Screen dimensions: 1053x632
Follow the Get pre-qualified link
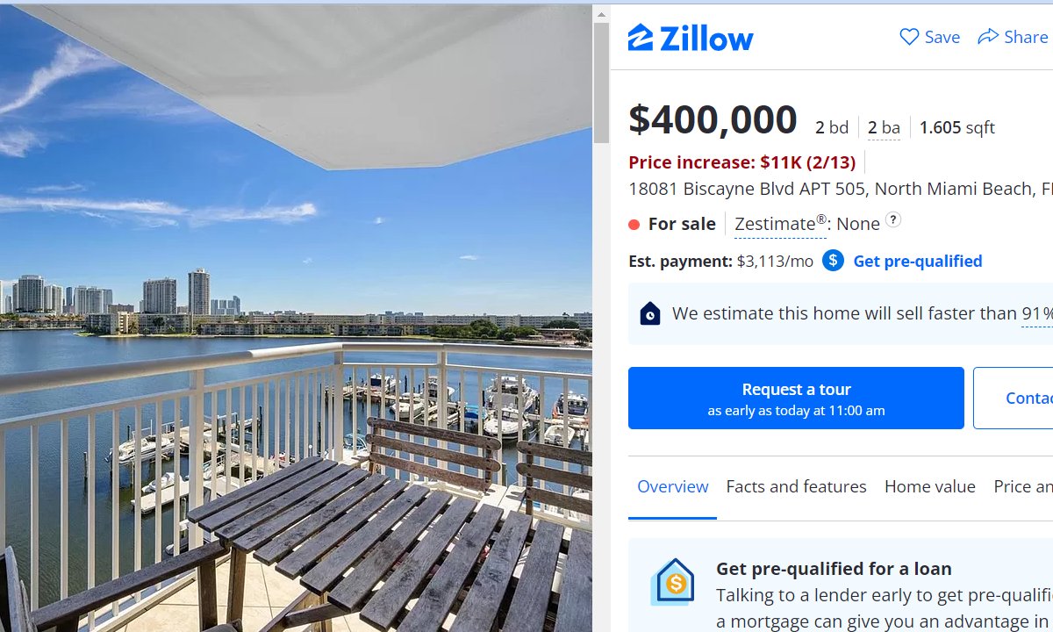917,261
